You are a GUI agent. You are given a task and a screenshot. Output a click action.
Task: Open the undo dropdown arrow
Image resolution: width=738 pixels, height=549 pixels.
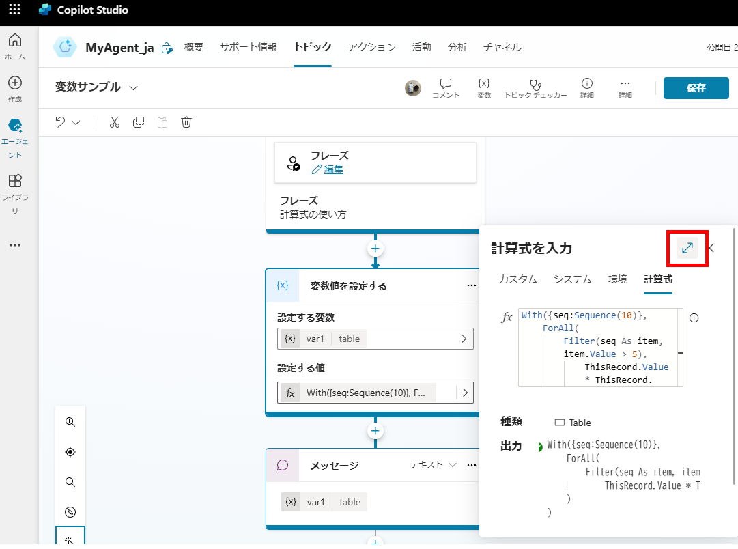point(76,123)
